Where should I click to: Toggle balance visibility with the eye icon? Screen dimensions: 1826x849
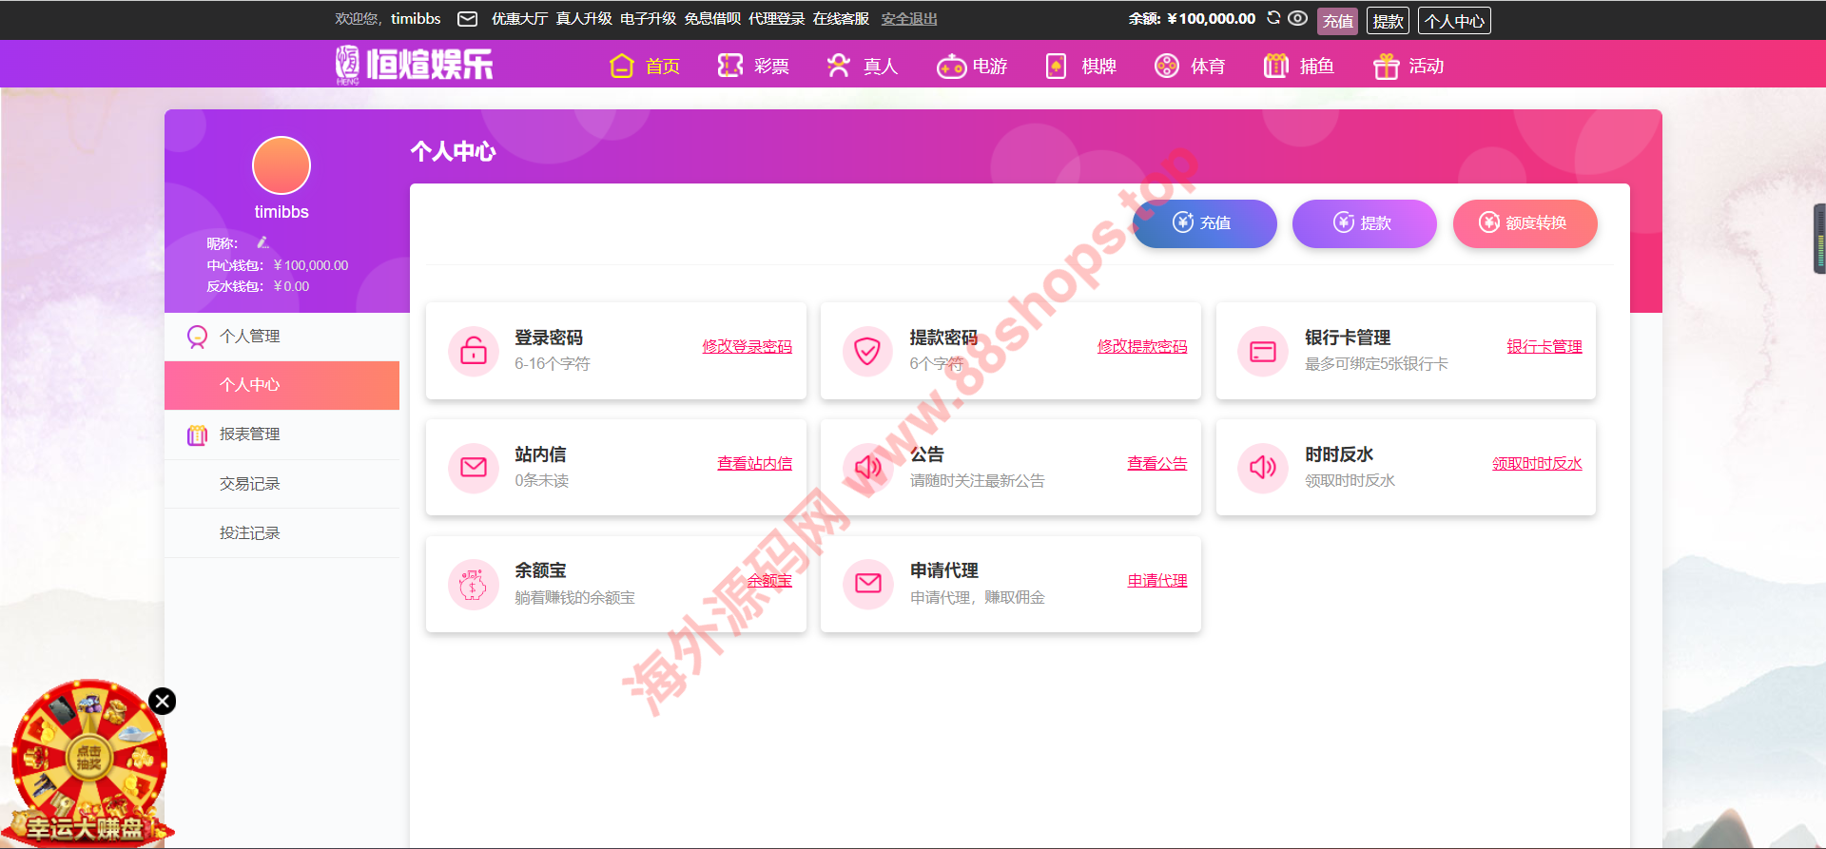1297,18
